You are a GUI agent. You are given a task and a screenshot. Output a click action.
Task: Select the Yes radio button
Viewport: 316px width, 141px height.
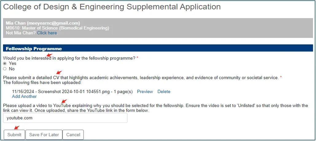coord(5,63)
